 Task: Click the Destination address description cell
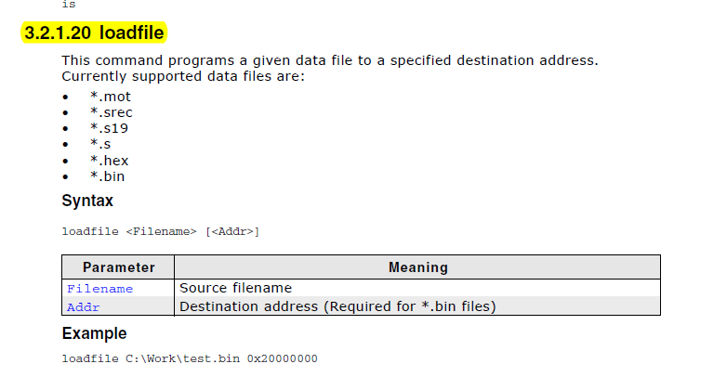[x=337, y=306]
